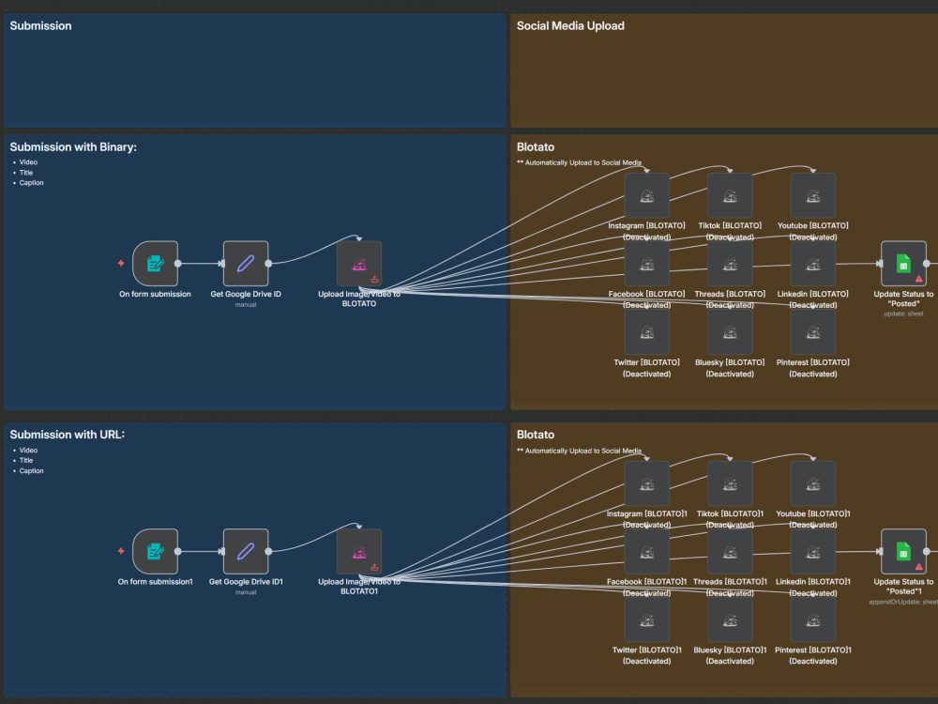
Task: Open the Facebook [BLOTATO] node
Action: tap(646, 264)
